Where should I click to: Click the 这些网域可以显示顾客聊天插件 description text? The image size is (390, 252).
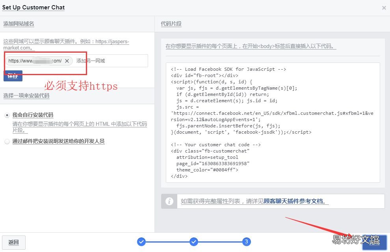66,44
